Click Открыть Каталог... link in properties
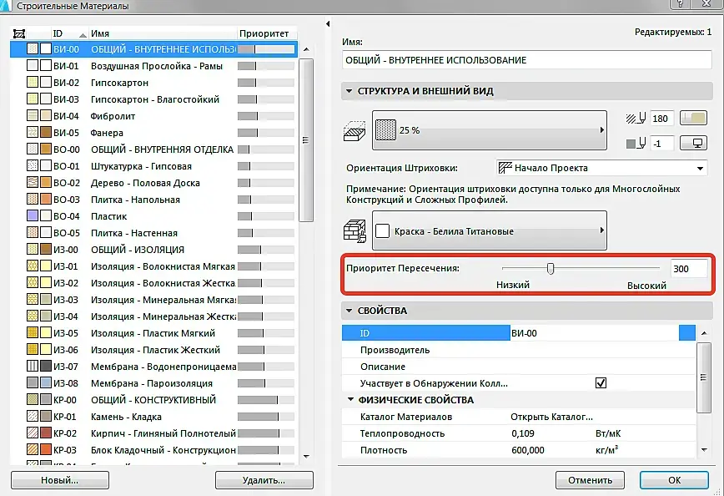The image size is (724, 496). pyautogui.click(x=552, y=417)
